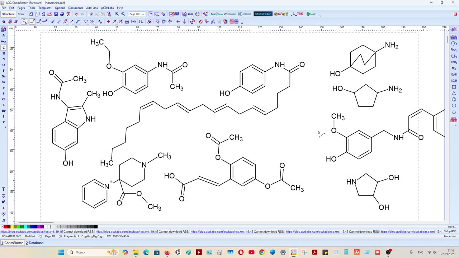Save the document with the floppy disk icon
459x258 pixels.
tap(56, 14)
